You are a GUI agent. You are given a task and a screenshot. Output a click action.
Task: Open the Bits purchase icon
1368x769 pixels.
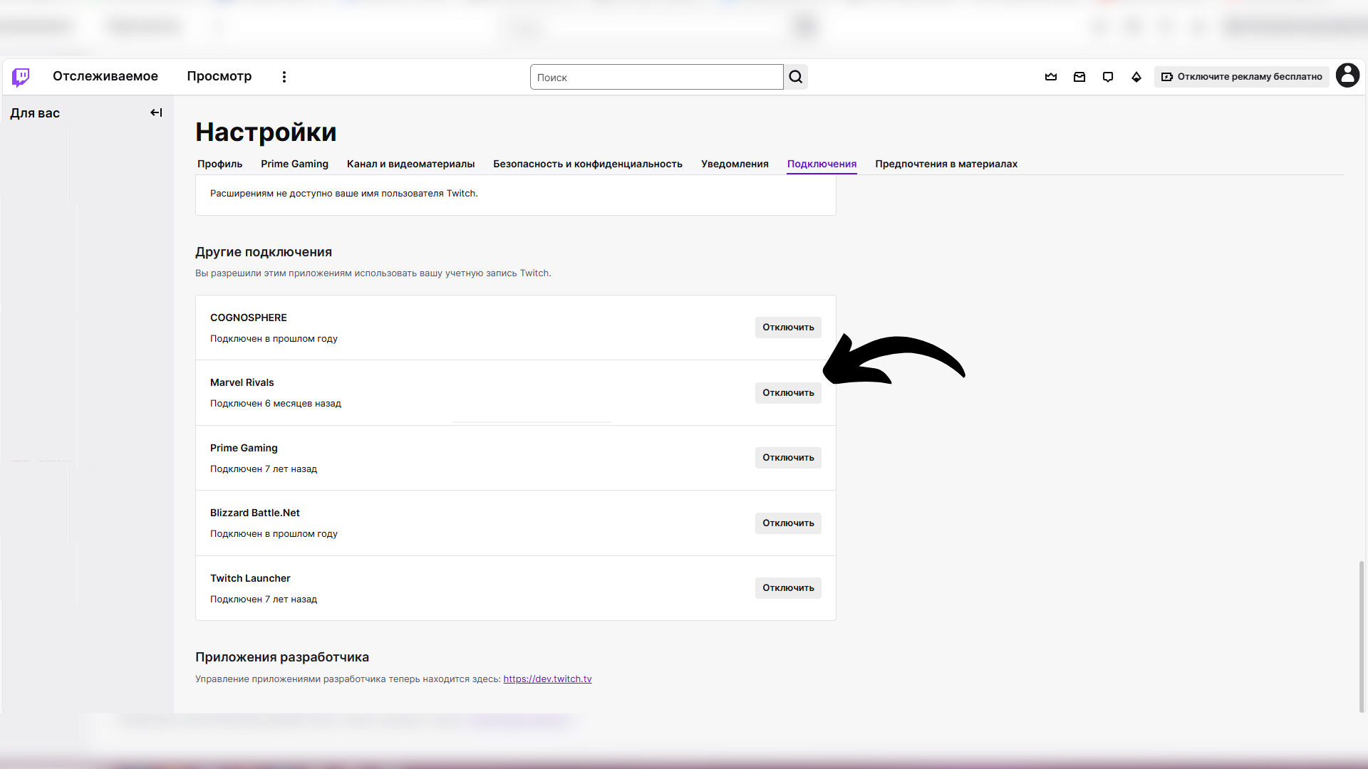[x=1136, y=77]
